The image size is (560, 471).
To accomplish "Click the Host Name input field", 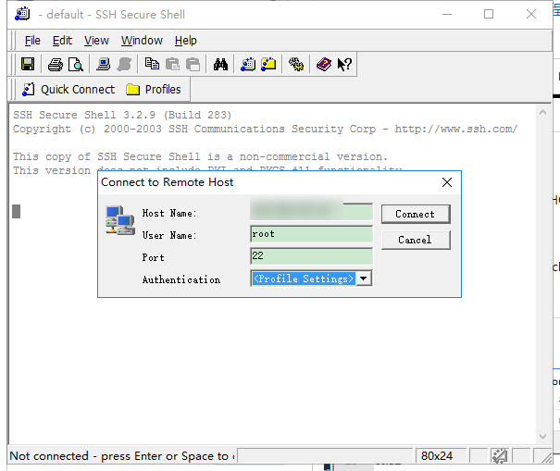I will (x=311, y=211).
